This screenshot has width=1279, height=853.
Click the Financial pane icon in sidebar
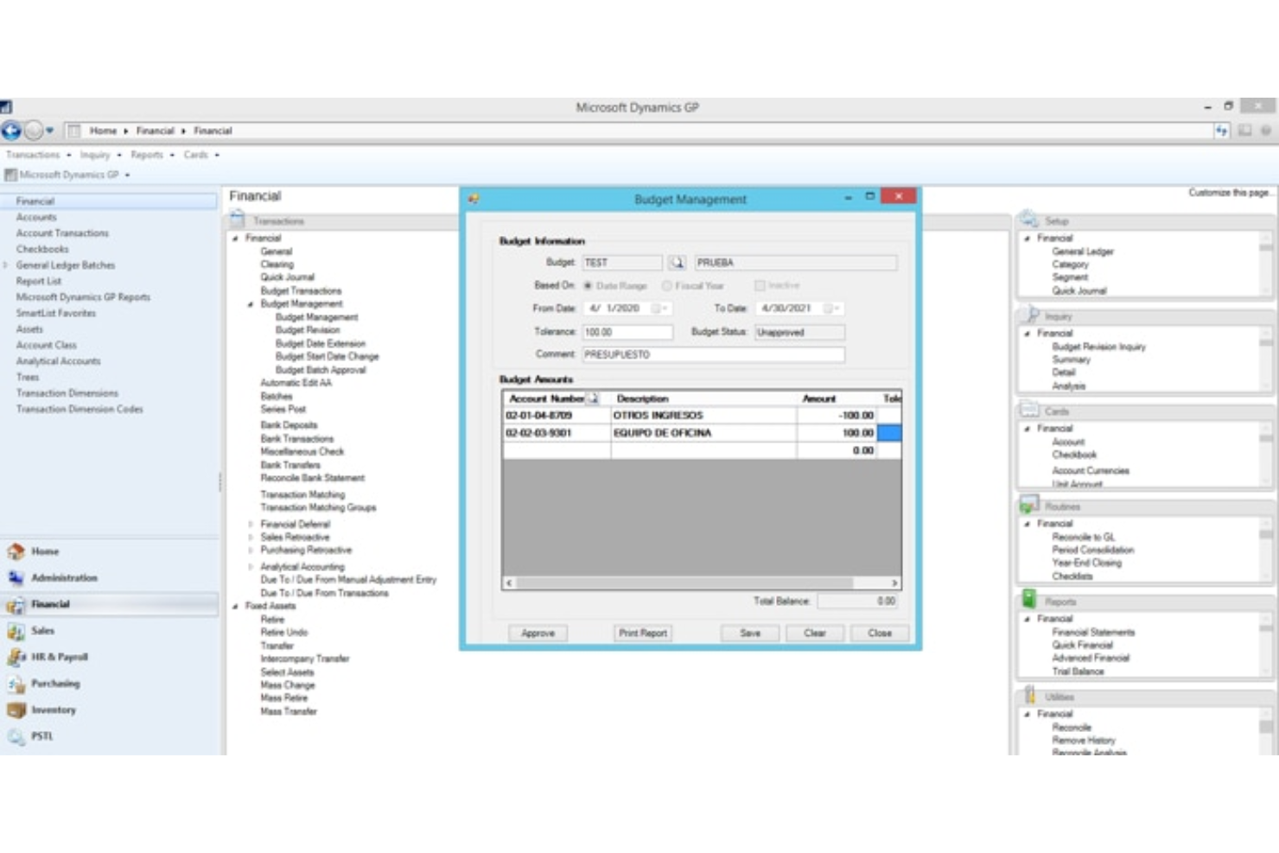(x=16, y=604)
